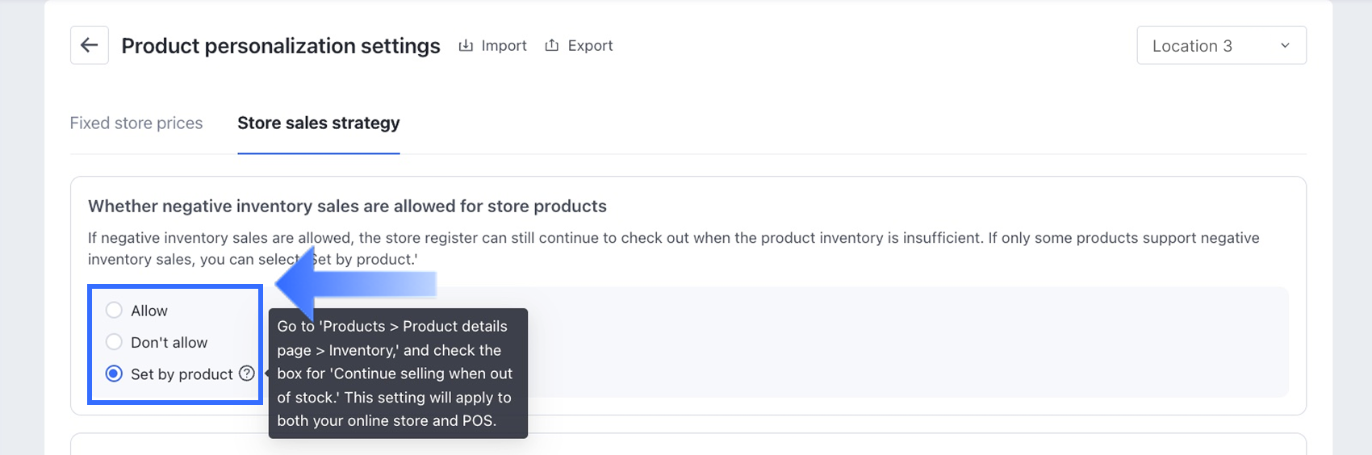The height and width of the screenshot is (455, 1372).
Task: Click the Don't allow label text
Action: coord(169,342)
